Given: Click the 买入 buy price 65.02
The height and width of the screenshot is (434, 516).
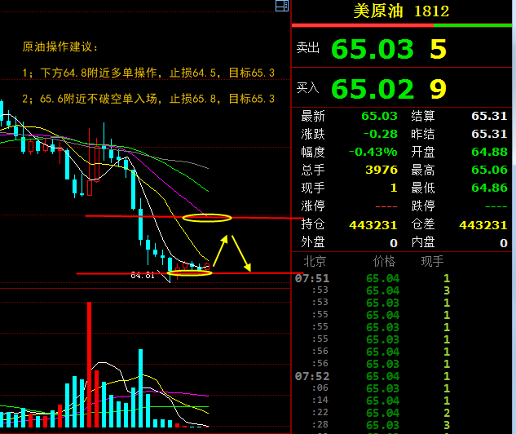Looking at the screenshot, I should click(372, 88).
